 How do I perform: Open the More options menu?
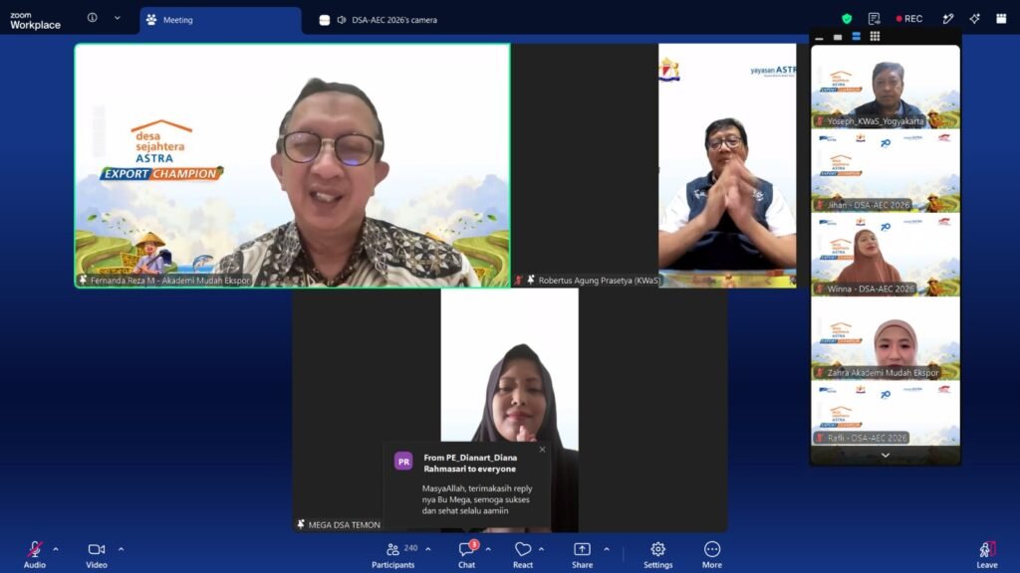(712, 549)
